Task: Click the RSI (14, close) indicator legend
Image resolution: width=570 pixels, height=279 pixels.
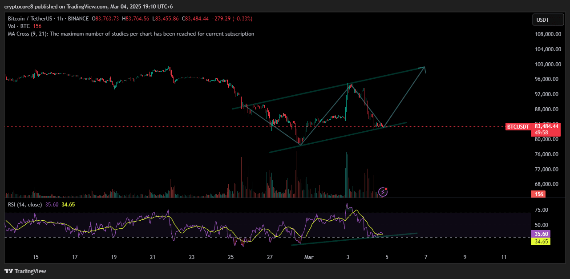Action: click(x=25, y=205)
